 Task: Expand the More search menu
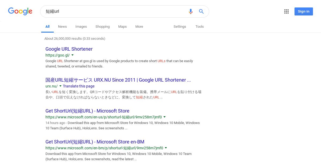(x=139, y=27)
